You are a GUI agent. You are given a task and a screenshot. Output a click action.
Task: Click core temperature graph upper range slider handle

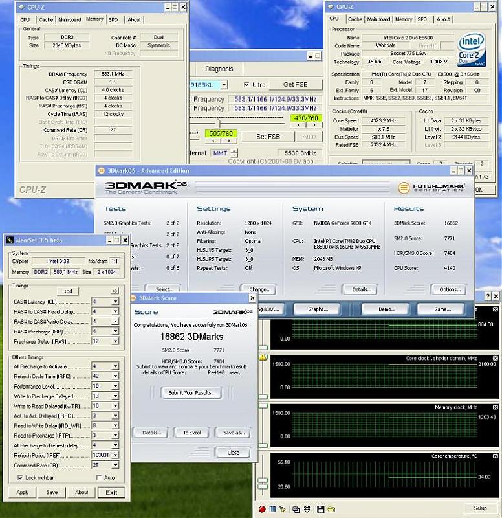(263, 480)
